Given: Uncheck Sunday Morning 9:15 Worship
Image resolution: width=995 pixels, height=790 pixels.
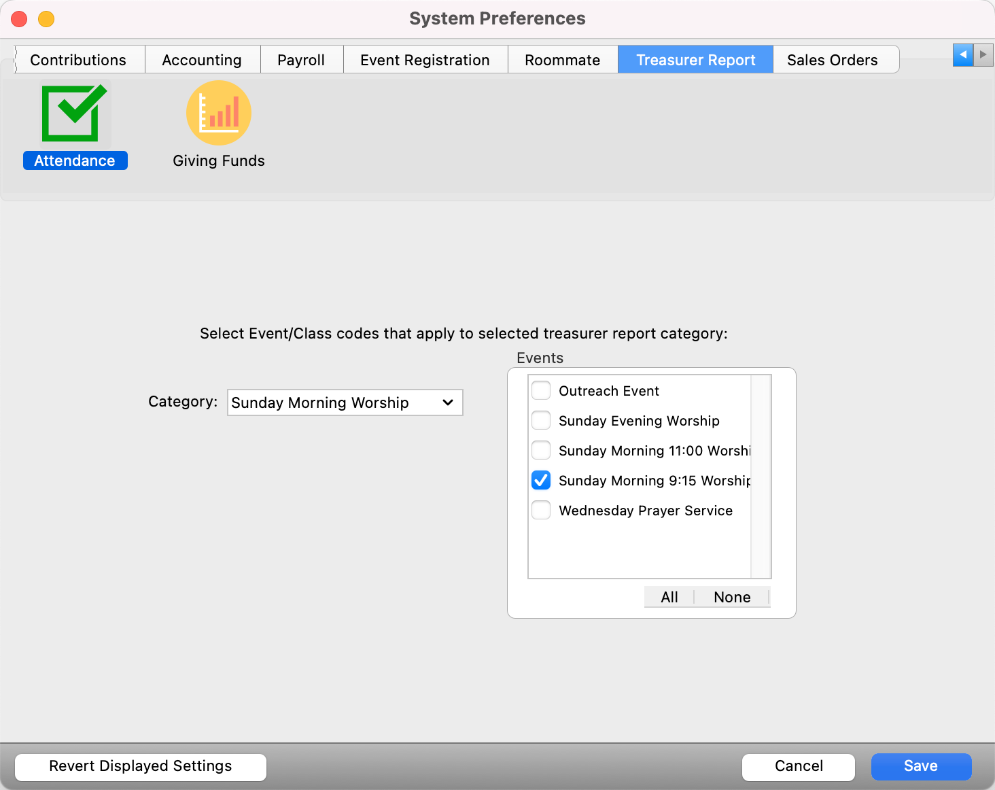Looking at the screenshot, I should point(541,481).
